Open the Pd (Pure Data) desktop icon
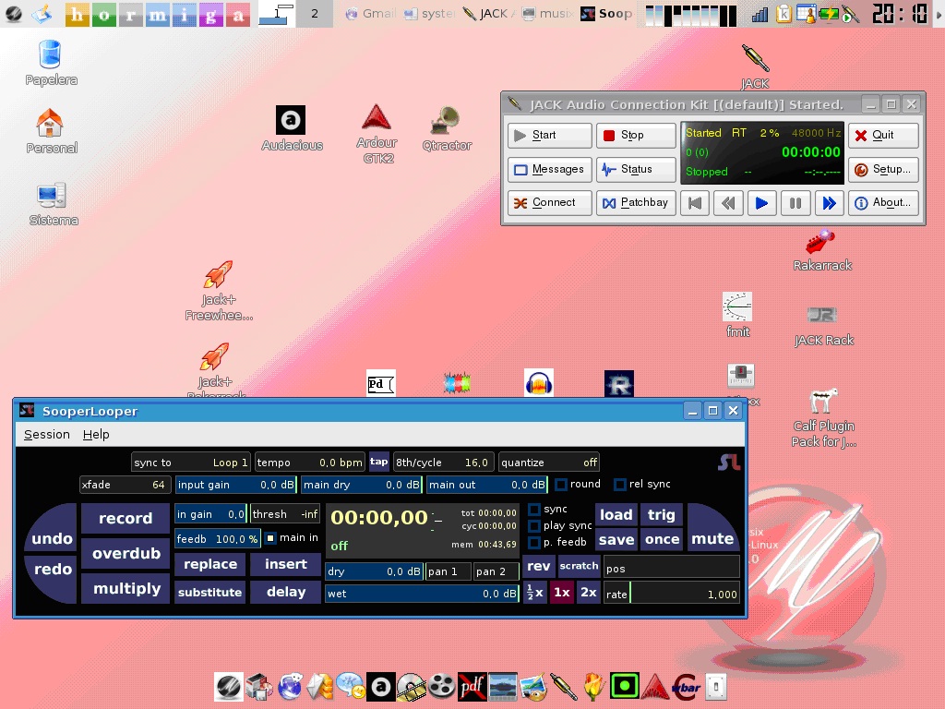 [x=381, y=383]
